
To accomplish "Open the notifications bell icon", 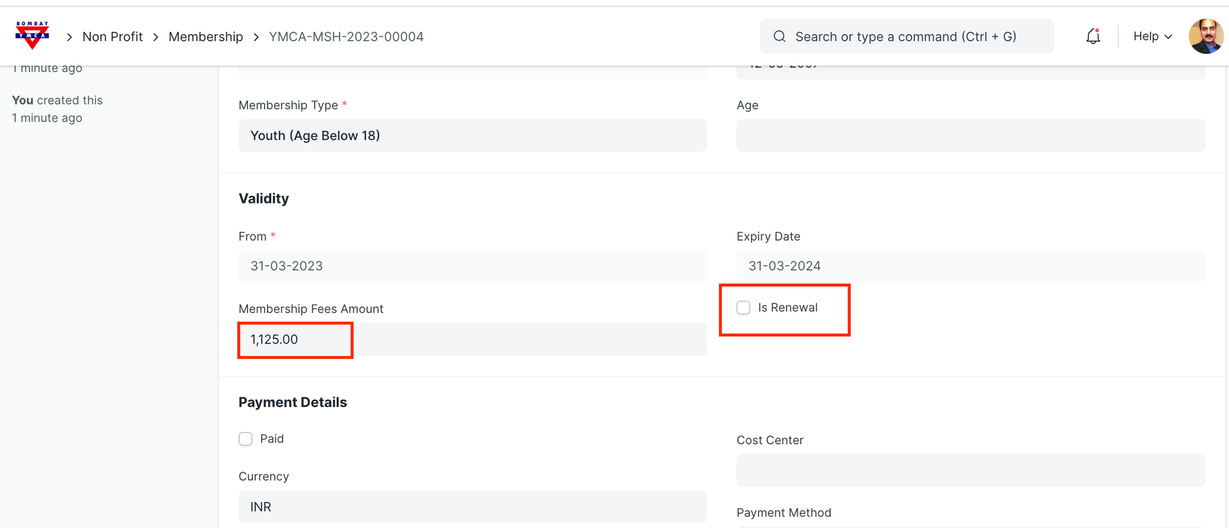I will point(1093,36).
